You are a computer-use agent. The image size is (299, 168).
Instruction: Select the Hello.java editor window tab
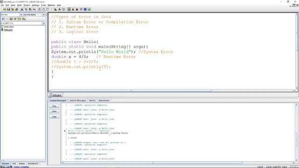[x=56, y=95]
